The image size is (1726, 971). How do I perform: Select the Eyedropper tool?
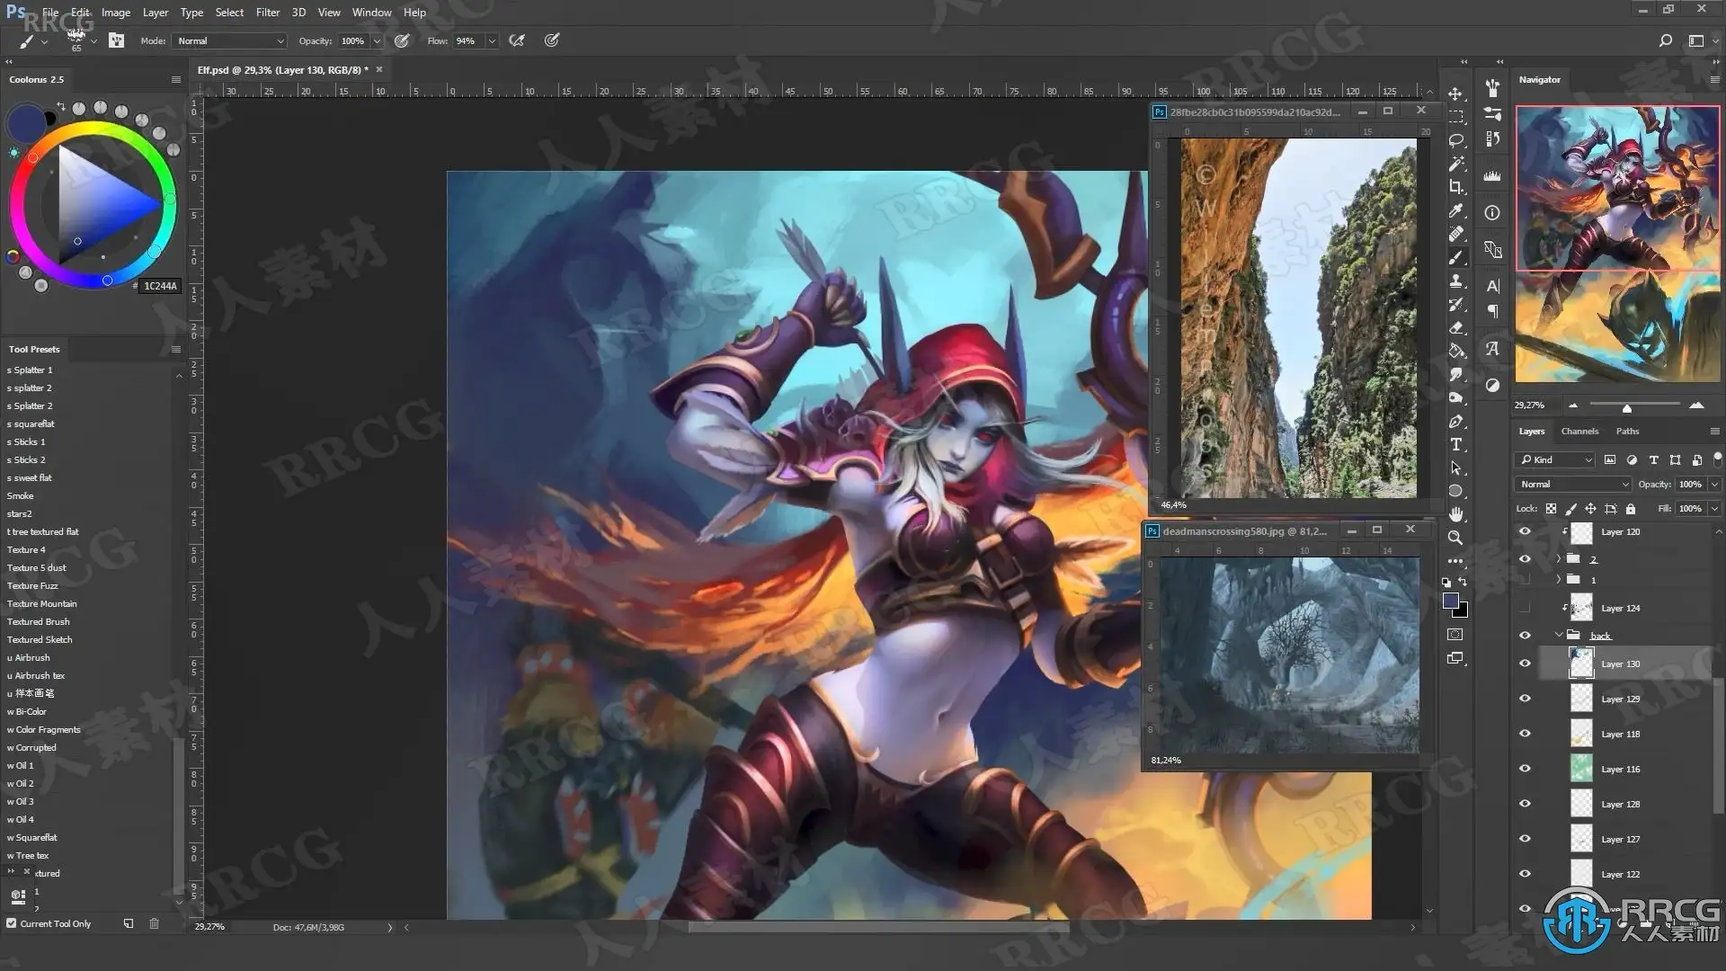pos(1456,211)
